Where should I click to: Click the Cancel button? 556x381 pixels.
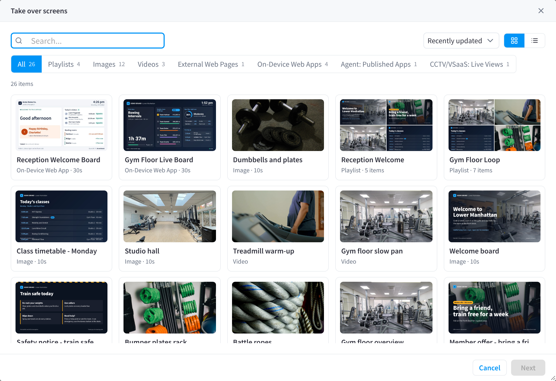(x=489, y=368)
